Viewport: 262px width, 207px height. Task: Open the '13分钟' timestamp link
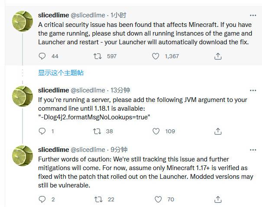click(x=120, y=90)
